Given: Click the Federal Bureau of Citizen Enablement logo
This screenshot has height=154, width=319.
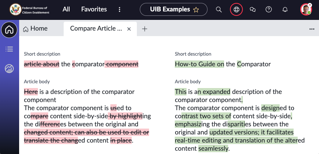Looking at the screenshot, I should point(29,9).
